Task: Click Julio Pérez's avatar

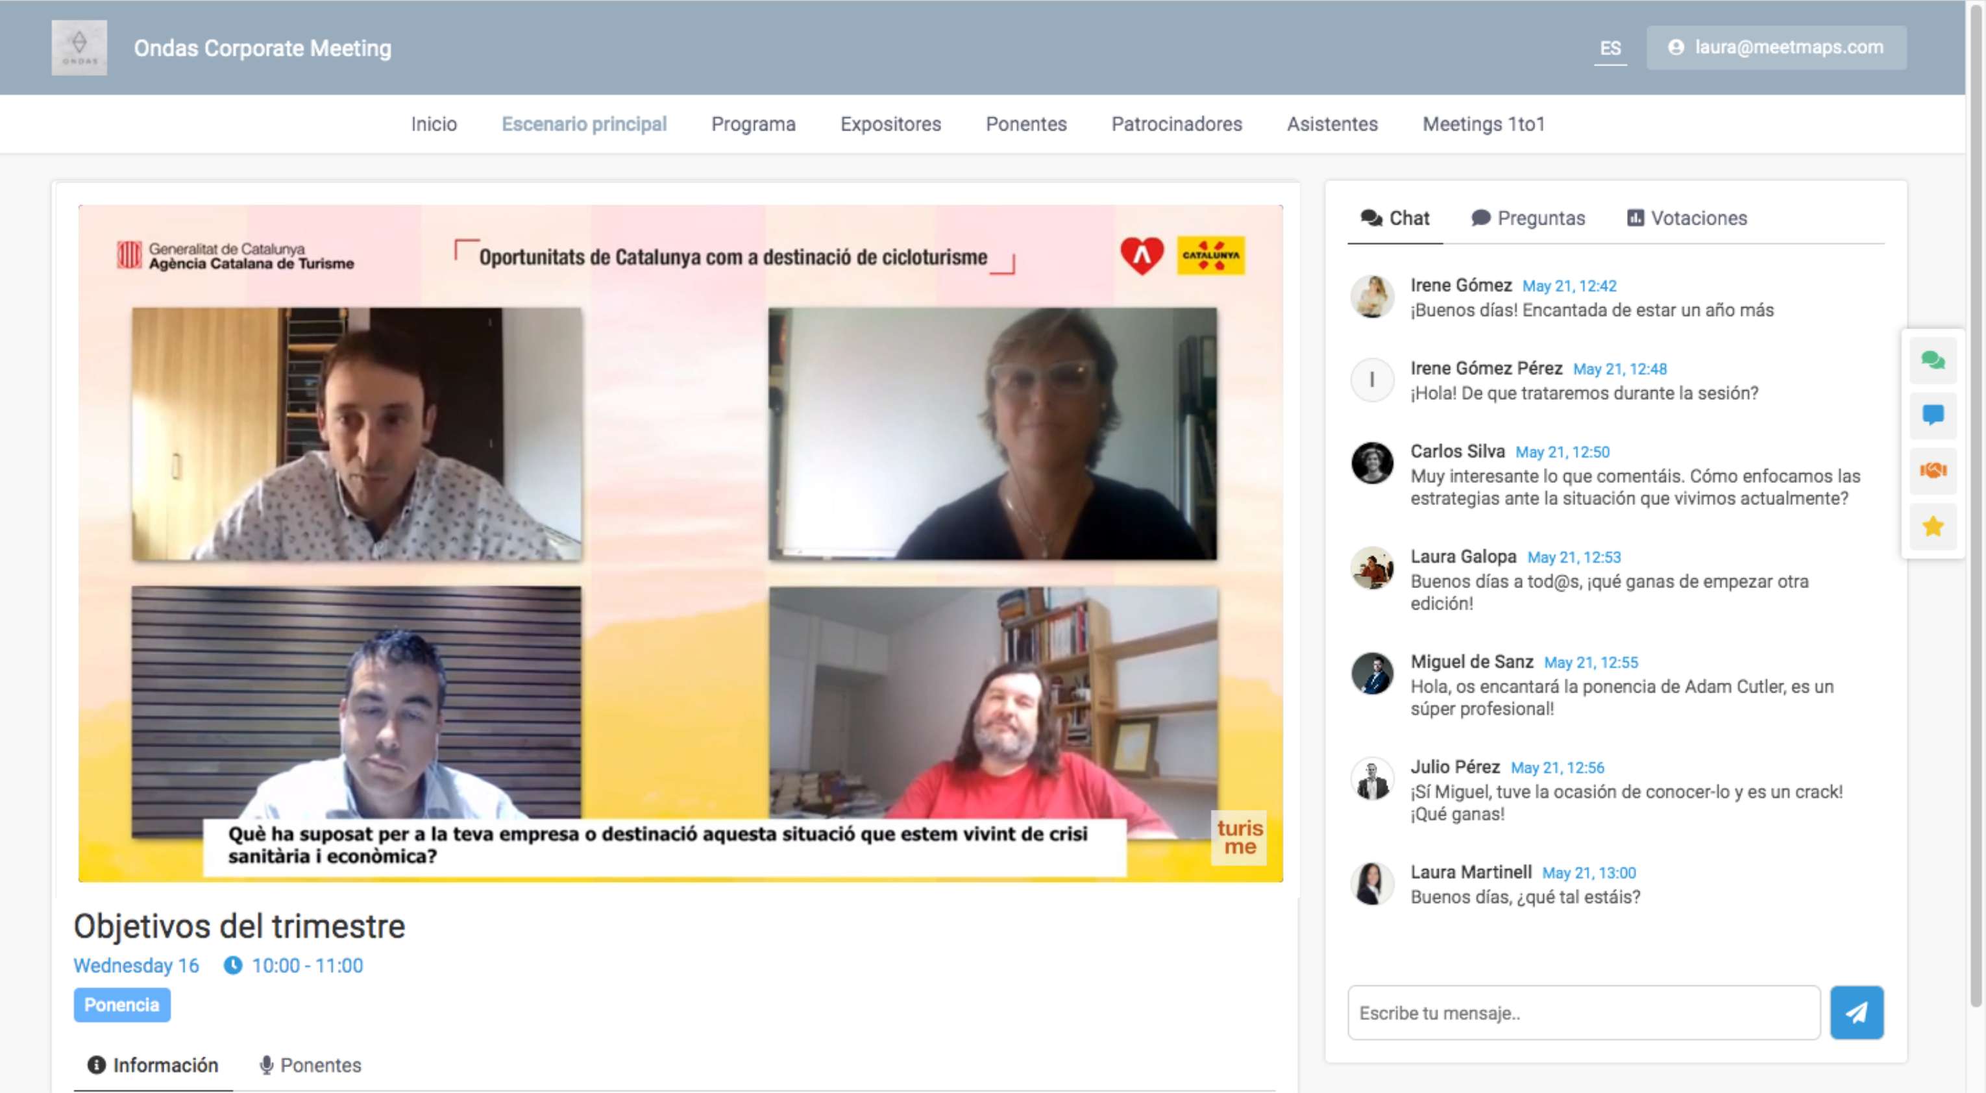Action: [1372, 778]
